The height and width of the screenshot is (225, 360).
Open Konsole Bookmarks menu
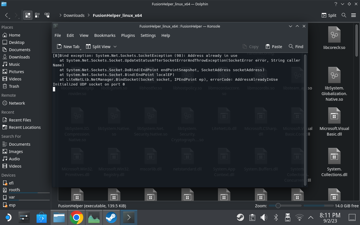click(x=105, y=35)
